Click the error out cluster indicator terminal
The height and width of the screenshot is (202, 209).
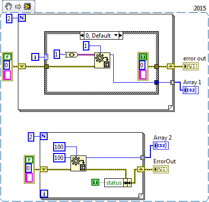191,66
